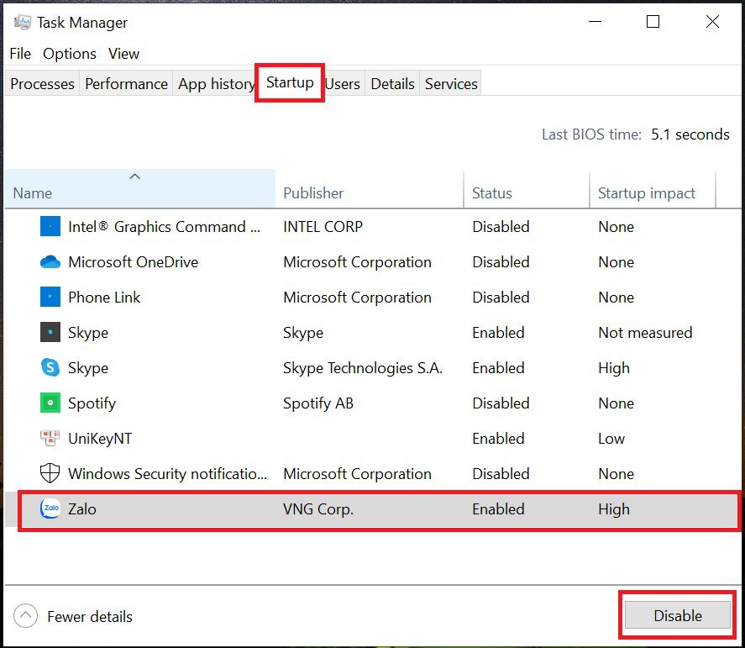Select the Windows Security notification row name
This screenshot has height=648, width=745.
tap(167, 473)
